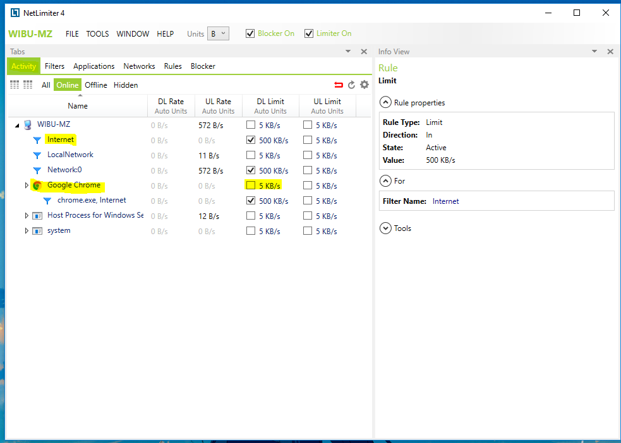Close the Tabs panel with its X

[364, 51]
